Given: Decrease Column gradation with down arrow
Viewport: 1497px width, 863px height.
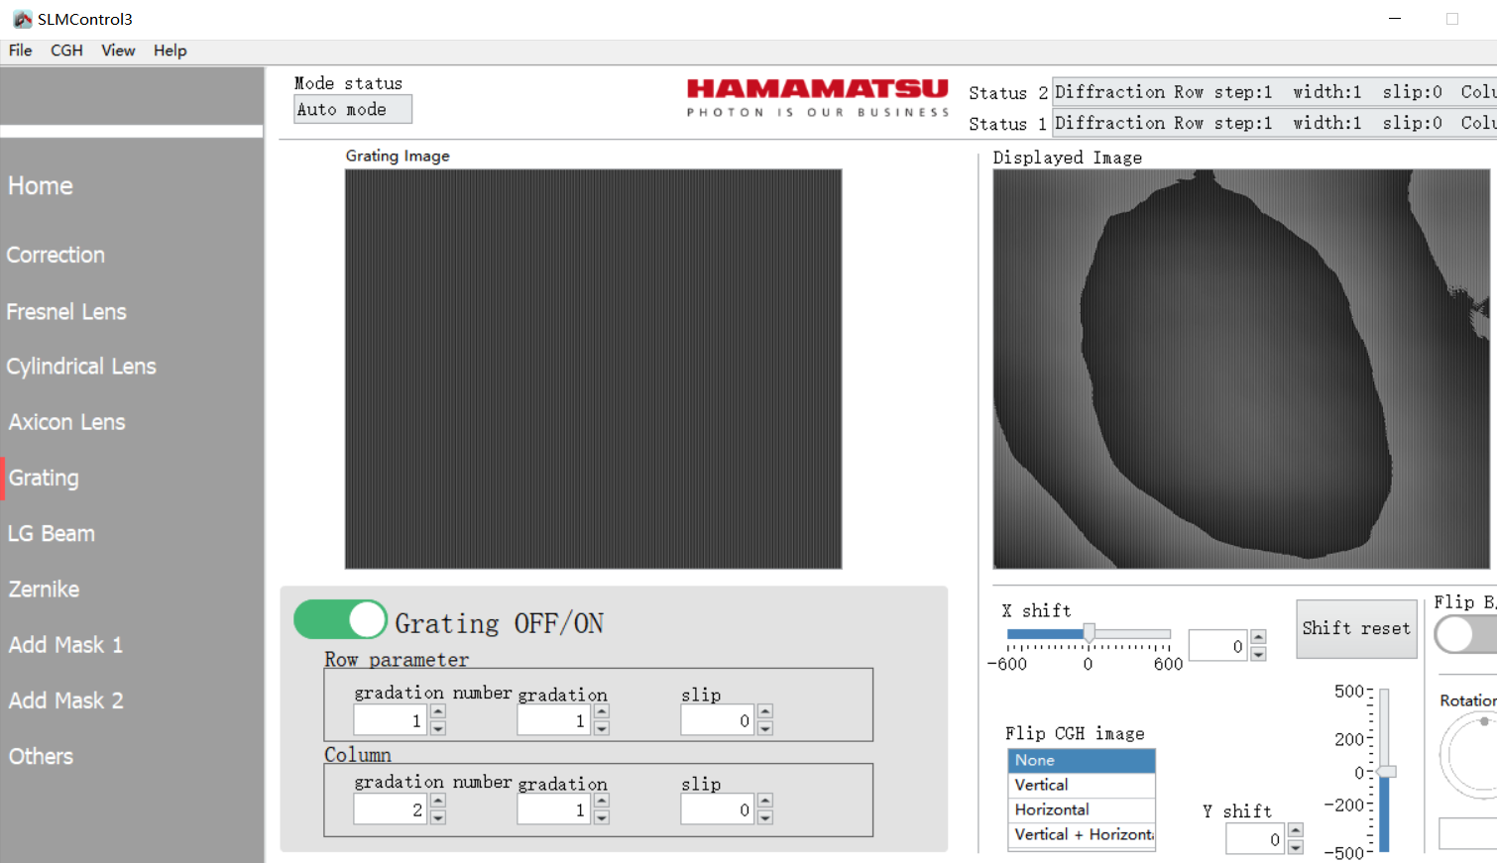Looking at the screenshot, I should (602, 818).
